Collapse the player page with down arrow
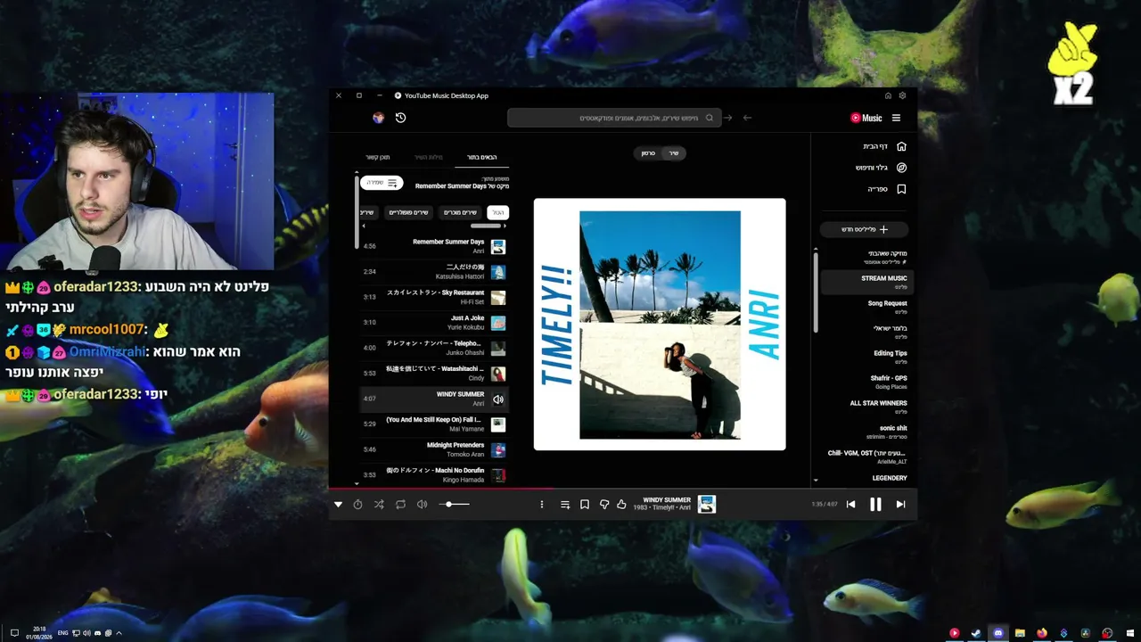This screenshot has height=642, width=1141. click(x=338, y=505)
